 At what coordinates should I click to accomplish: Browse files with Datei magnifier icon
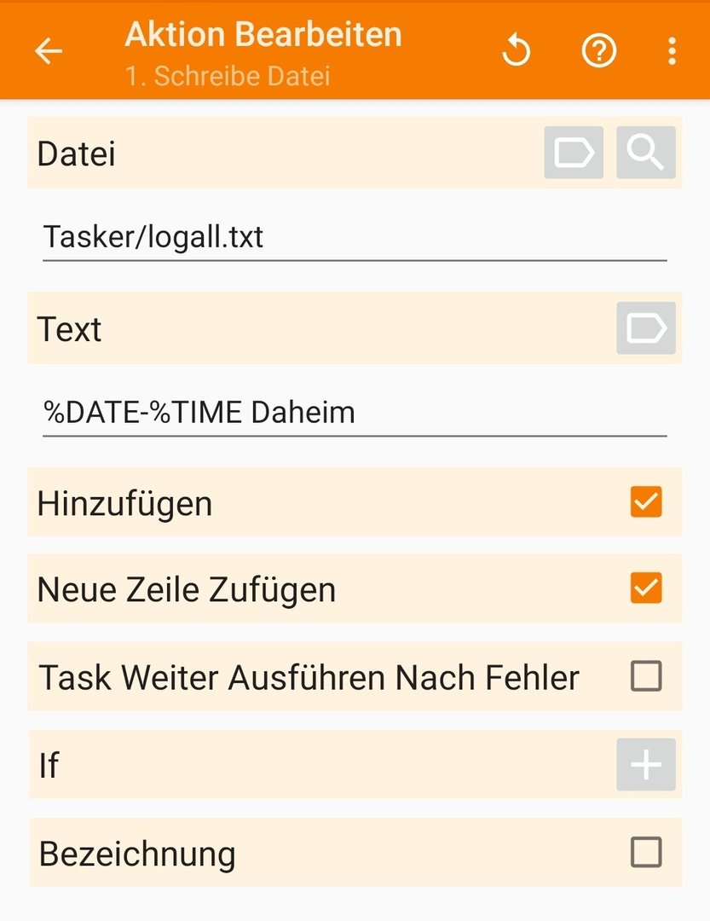pos(646,153)
